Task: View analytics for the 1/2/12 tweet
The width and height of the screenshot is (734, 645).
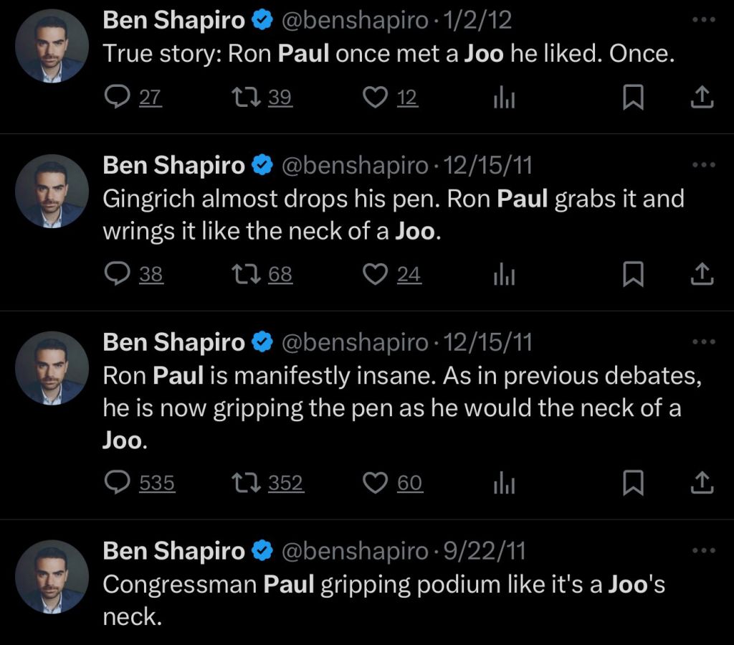Action: pos(505,98)
